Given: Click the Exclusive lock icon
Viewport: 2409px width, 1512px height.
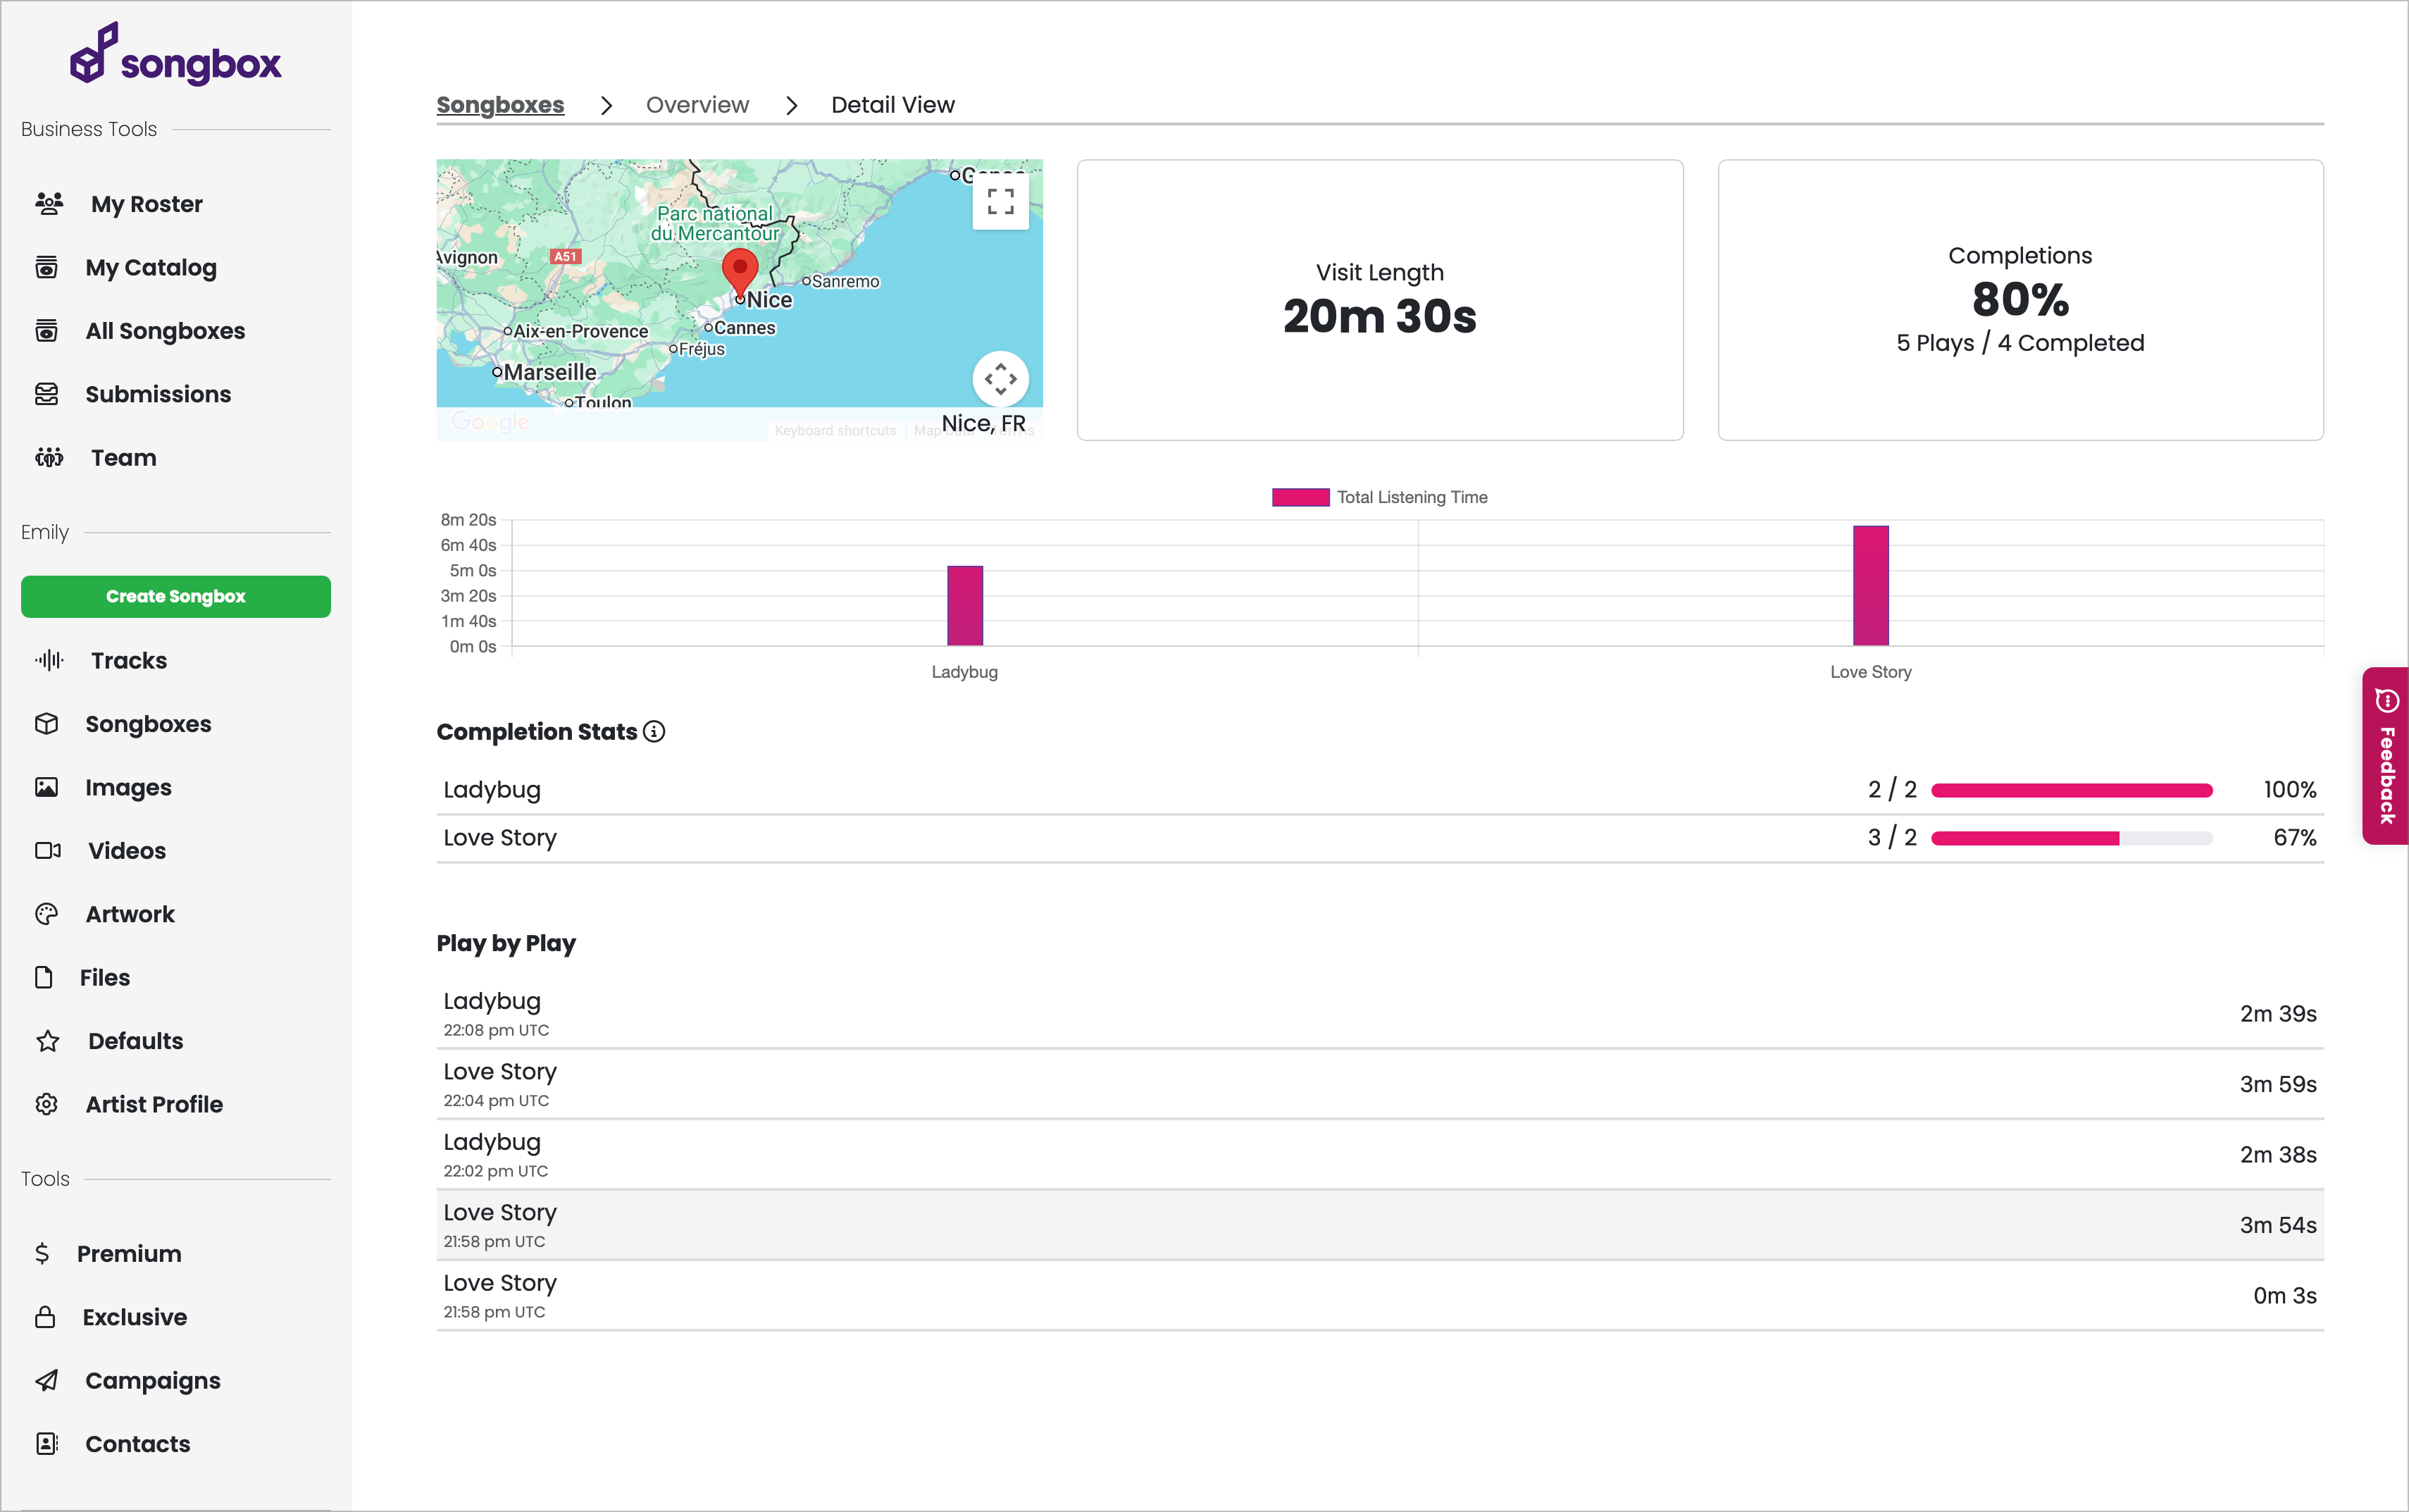Looking at the screenshot, I should [x=45, y=1317].
